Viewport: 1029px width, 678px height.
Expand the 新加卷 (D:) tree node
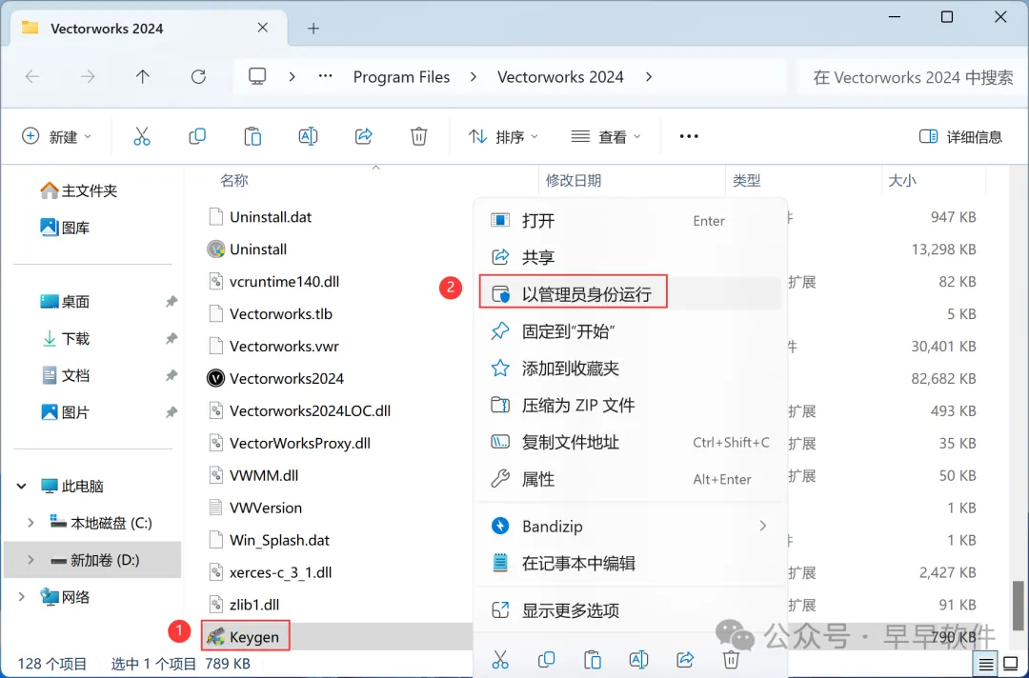(x=30, y=560)
